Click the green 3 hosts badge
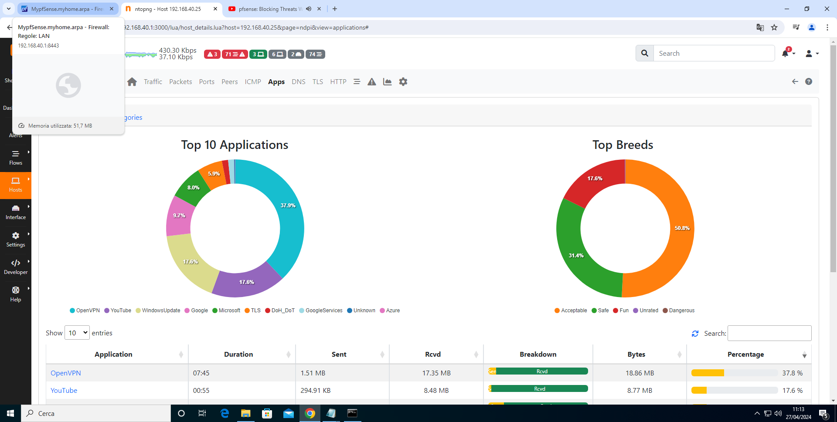This screenshot has width=837, height=422. pos(258,54)
